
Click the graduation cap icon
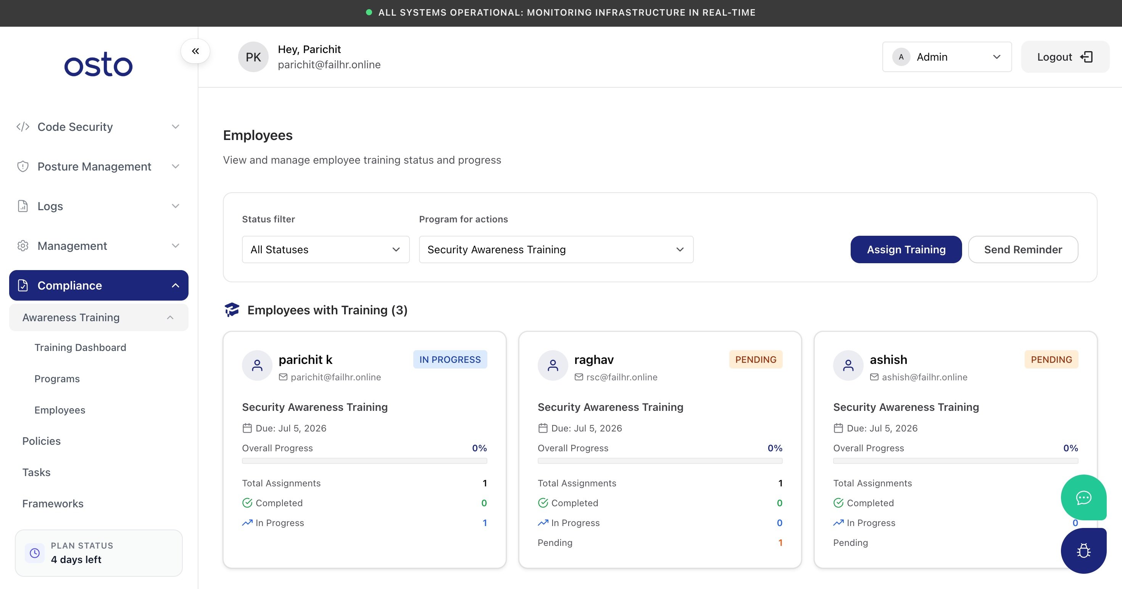(x=232, y=310)
